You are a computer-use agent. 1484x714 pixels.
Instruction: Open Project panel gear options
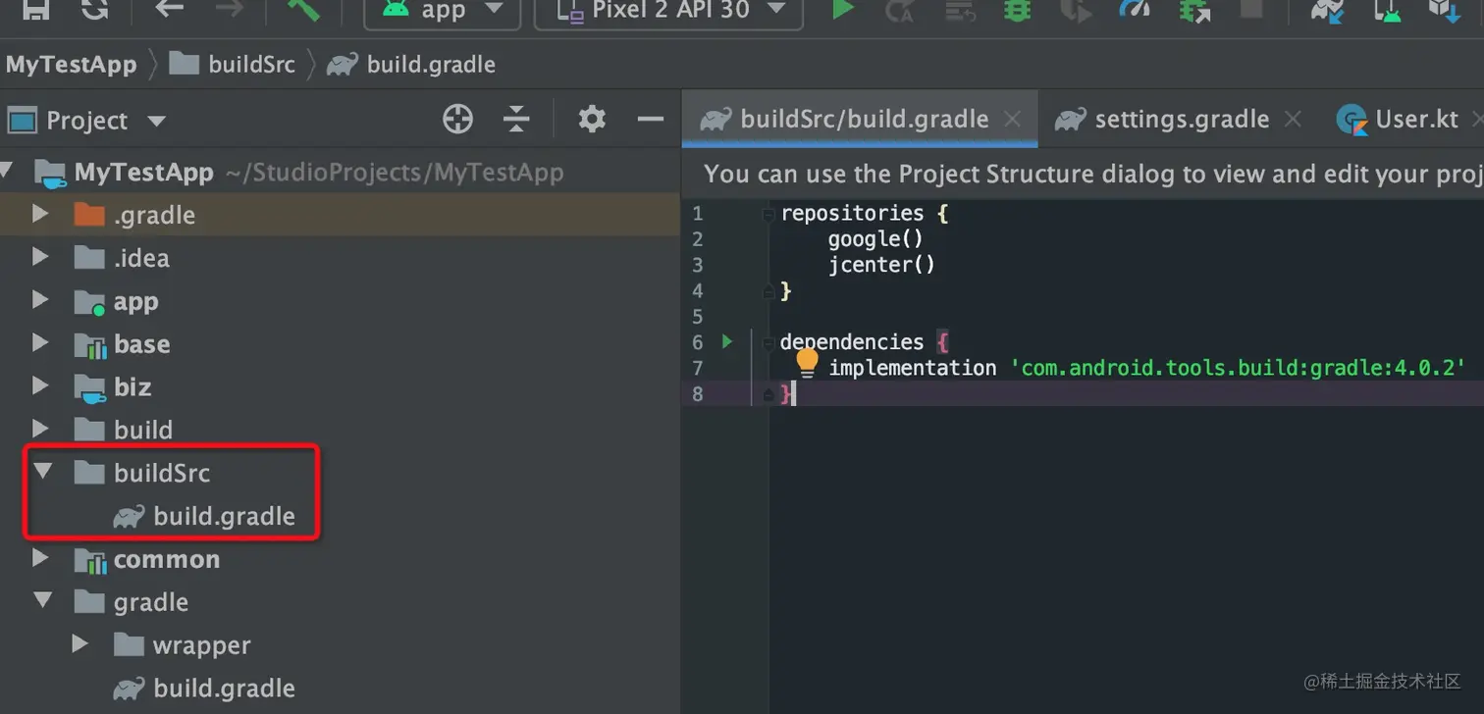point(592,120)
